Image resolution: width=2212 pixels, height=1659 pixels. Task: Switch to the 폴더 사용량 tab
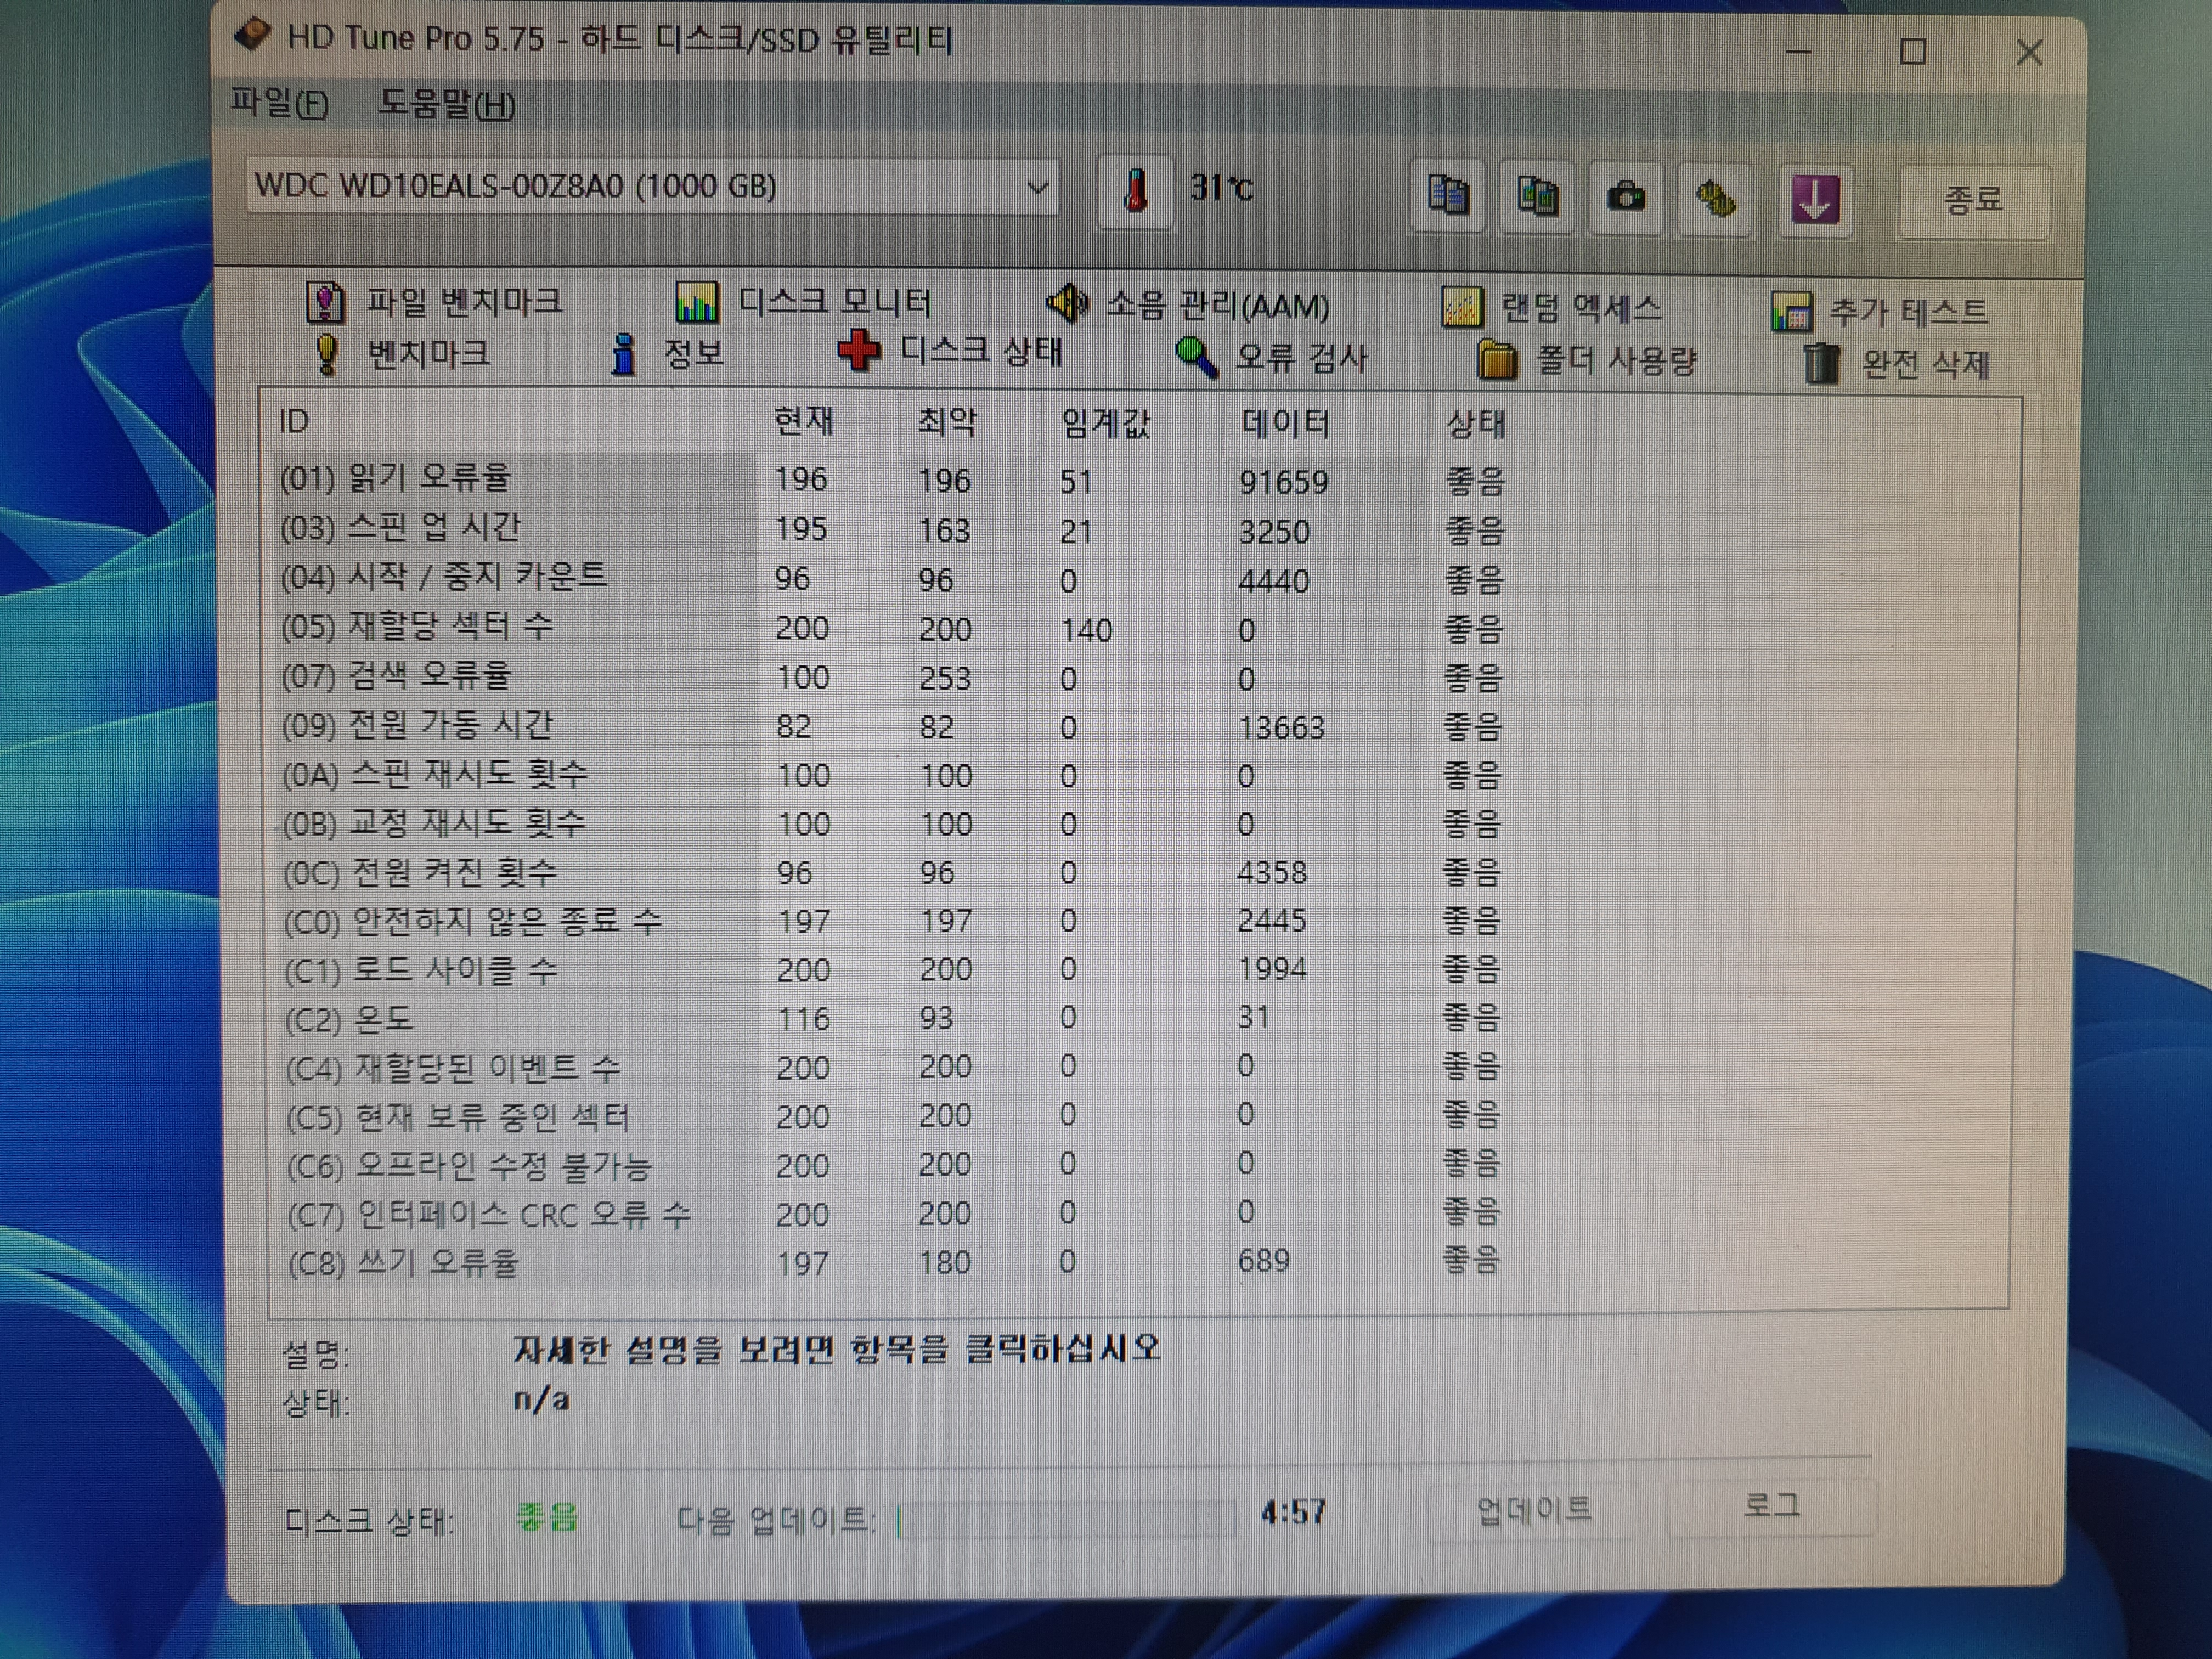point(1587,360)
